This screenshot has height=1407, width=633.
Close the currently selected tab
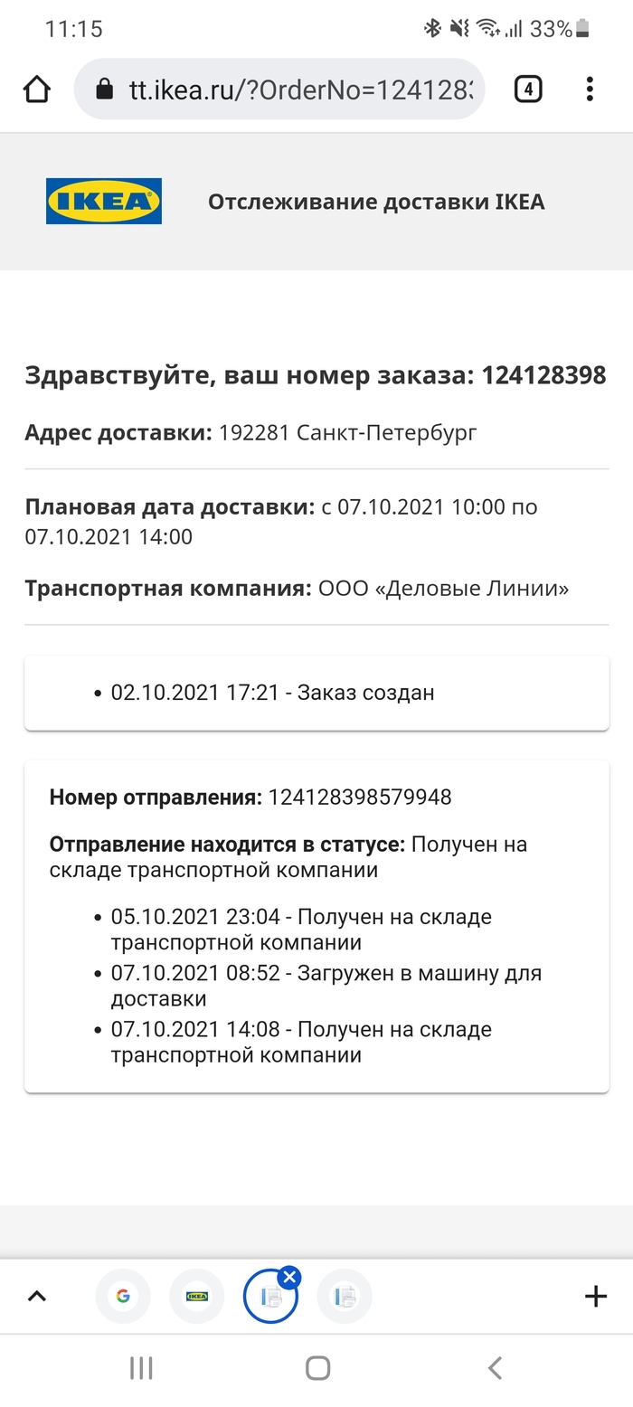tap(289, 1278)
